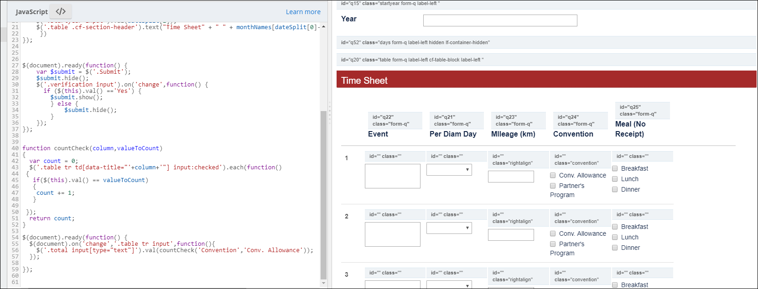Image resolution: width=758 pixels, height=289 pixels.
Task: Click line number 54 in the gutter
Action: pyautogui.click(x=15, y=238)
